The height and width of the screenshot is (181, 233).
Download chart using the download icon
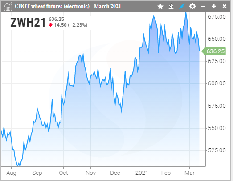point(171,7)
